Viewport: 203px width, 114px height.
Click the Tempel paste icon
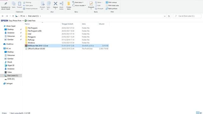19,3
